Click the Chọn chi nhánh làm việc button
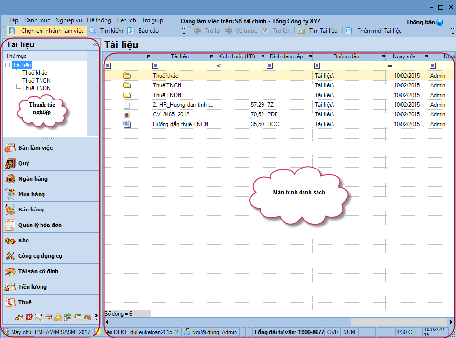Screen dimensions: 456x338 (x=48, y=31)
